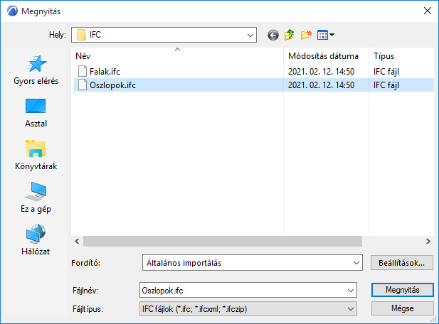Click Falak.ifc modification date cell
This screenshot has height=324, width=439.
[x=321, y=72]
